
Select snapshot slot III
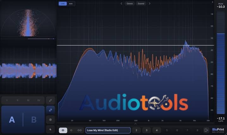[x=28, y=100]
